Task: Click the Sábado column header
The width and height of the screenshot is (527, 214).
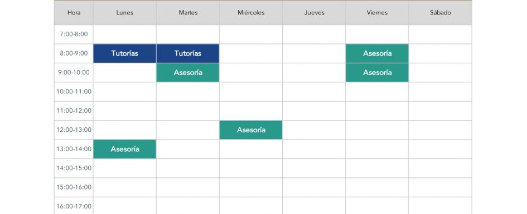Action: (x=441, y=13)
